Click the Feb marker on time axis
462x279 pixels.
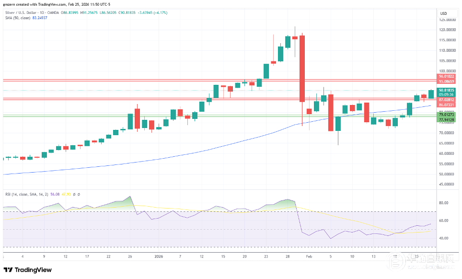coord(308,256)
